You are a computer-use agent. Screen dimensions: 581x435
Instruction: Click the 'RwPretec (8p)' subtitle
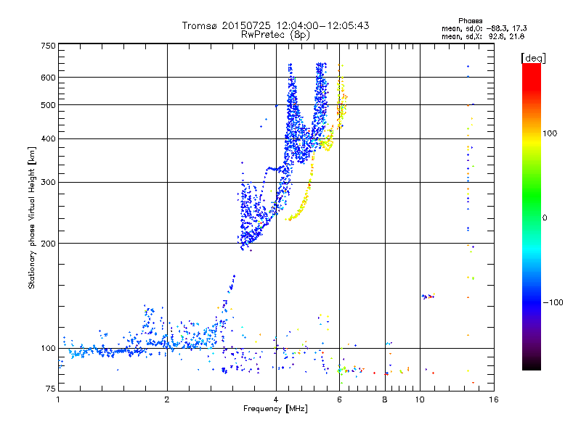[275, 35]
